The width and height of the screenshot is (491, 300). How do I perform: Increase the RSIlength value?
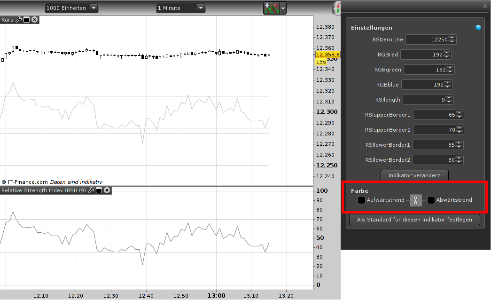(449, 98)
